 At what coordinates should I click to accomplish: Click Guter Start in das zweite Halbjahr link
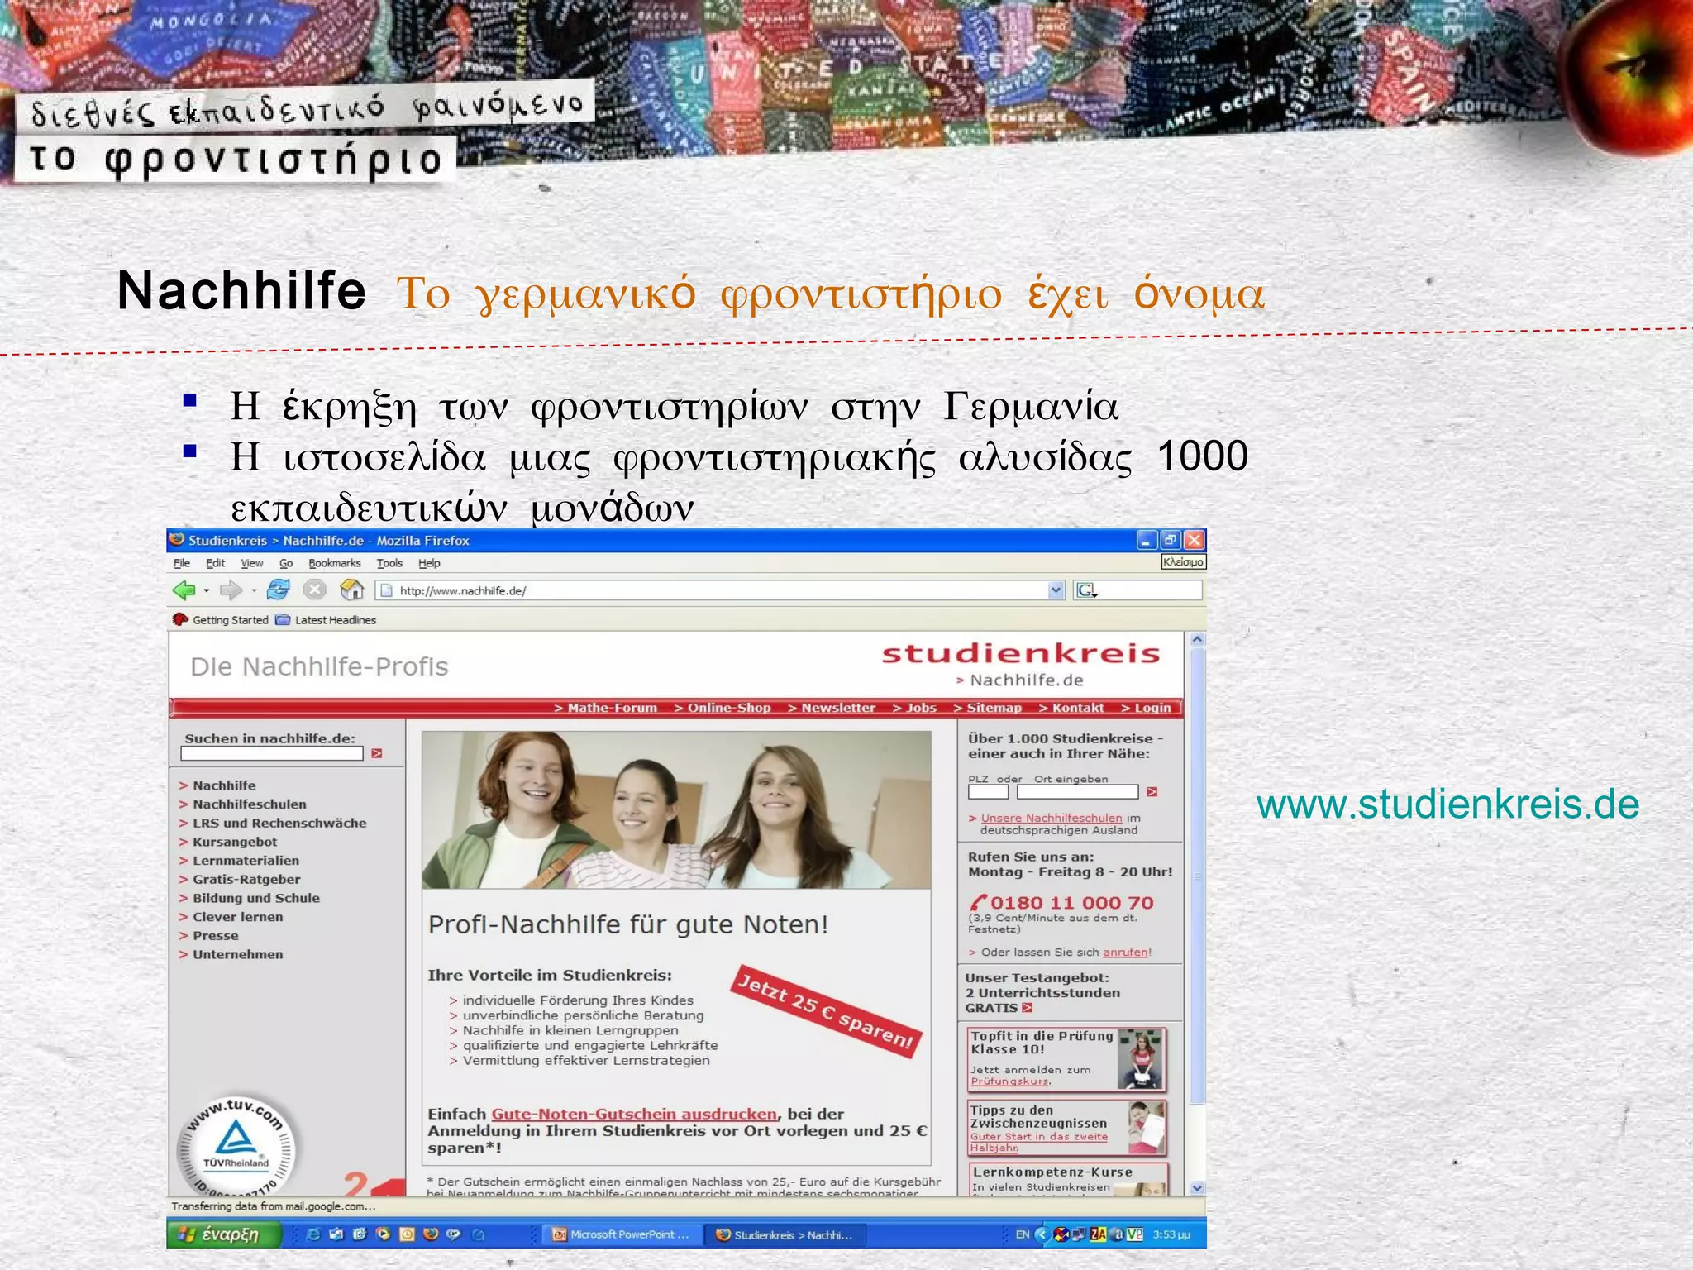click(x=1038, y=1142)
